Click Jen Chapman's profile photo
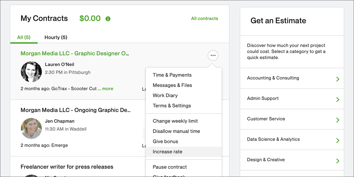This screenshot has height=177, width=354. point(31,128)
